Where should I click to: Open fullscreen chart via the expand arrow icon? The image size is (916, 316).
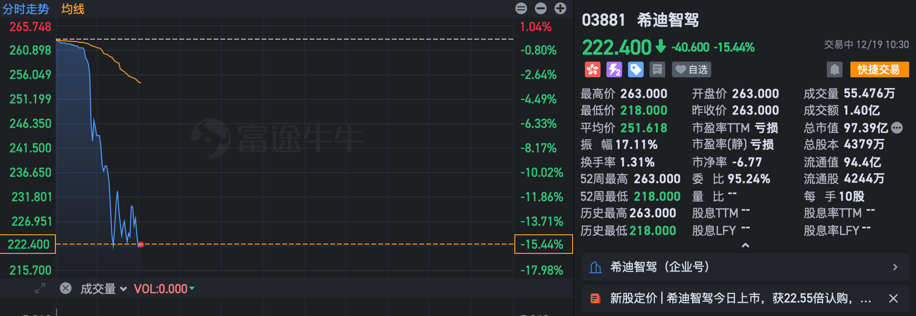pos(39,289)
